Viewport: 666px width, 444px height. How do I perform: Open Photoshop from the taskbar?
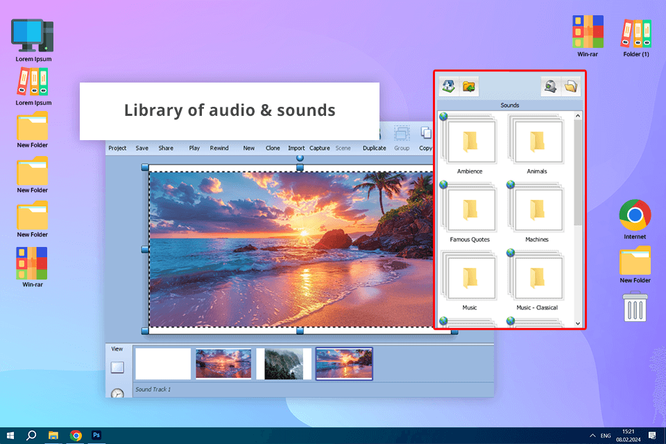[x=97, y=435]
